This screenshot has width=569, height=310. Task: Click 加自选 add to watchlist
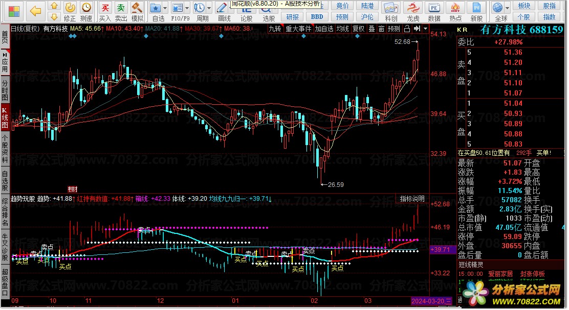tap(324, 29)
